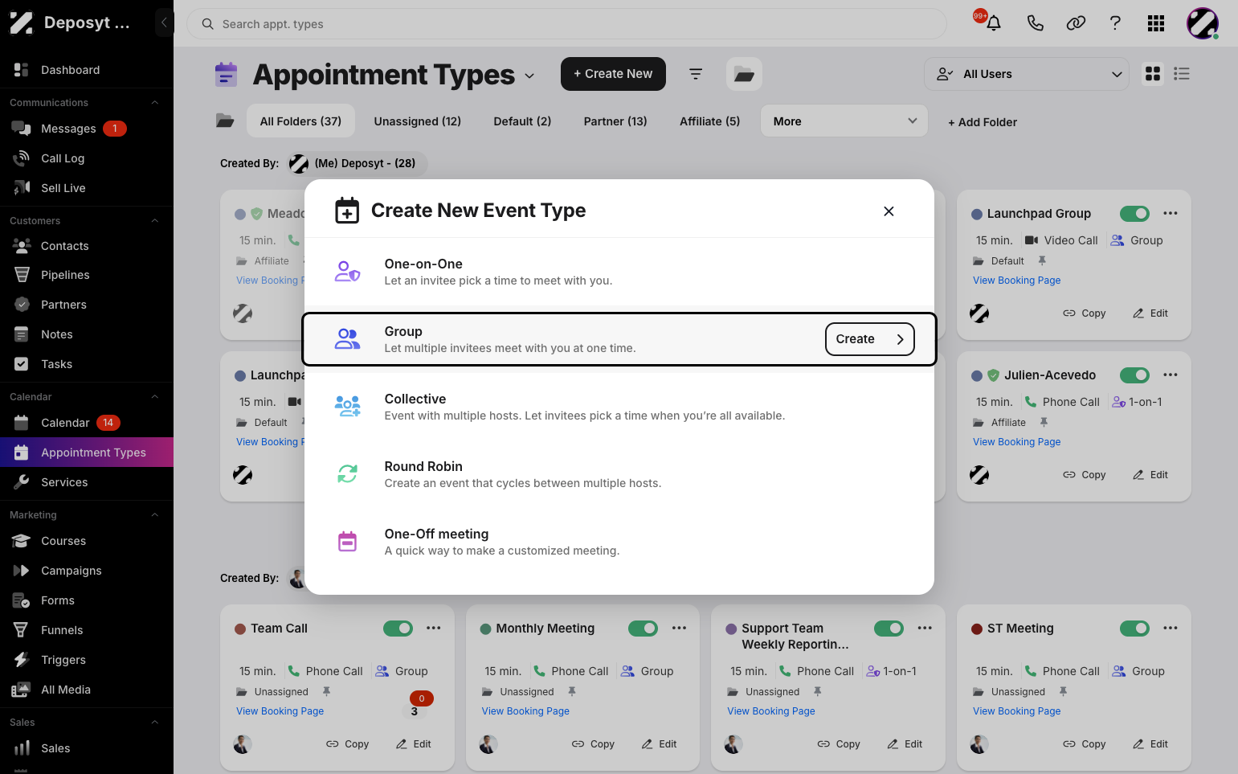
Task: Click the filter icon beside Create New
Action: pos(696,74)
